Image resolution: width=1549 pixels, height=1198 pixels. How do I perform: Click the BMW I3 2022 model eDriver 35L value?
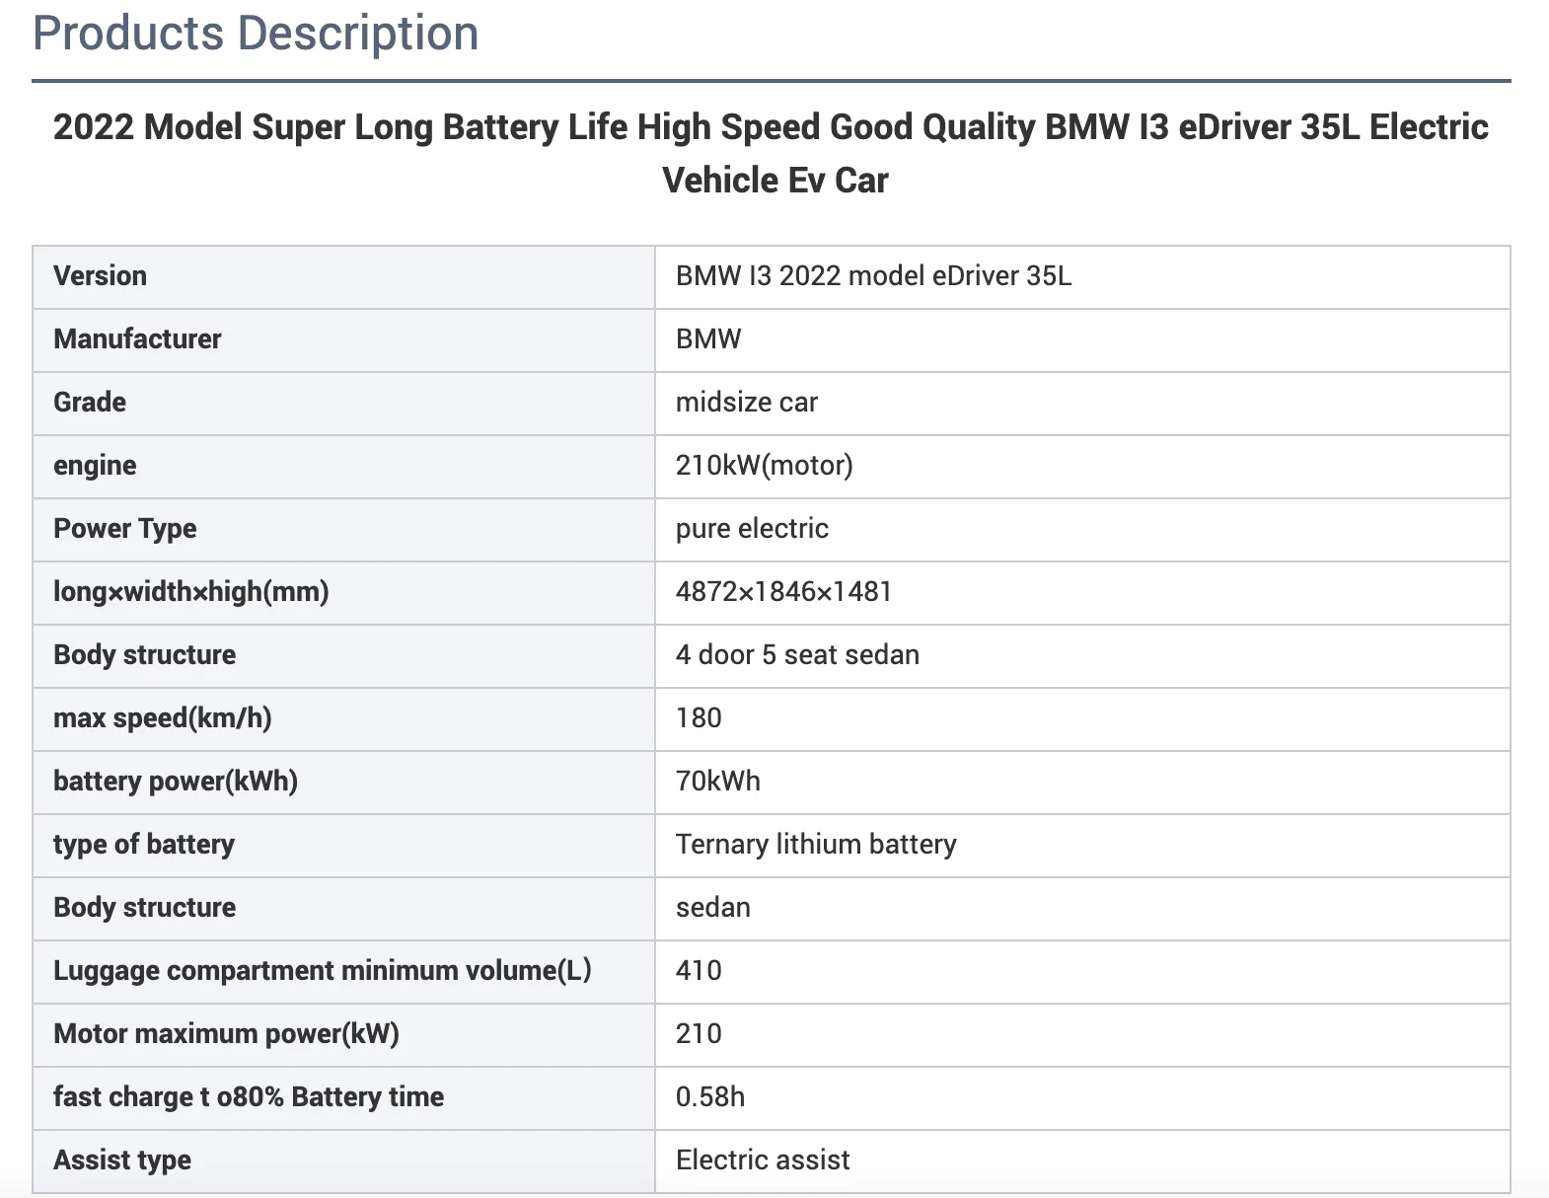pyautogui.click(x=873, y=276)
